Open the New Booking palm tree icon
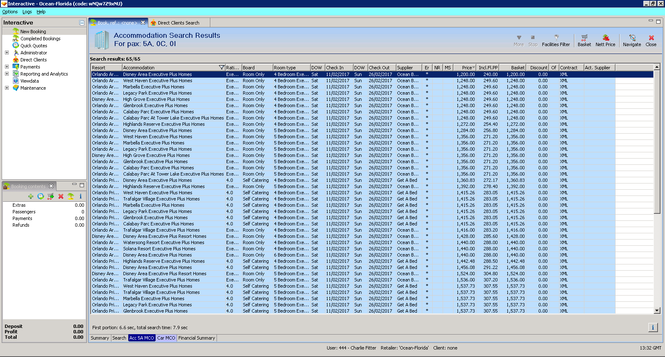The image size is (665, 357). 16,31
